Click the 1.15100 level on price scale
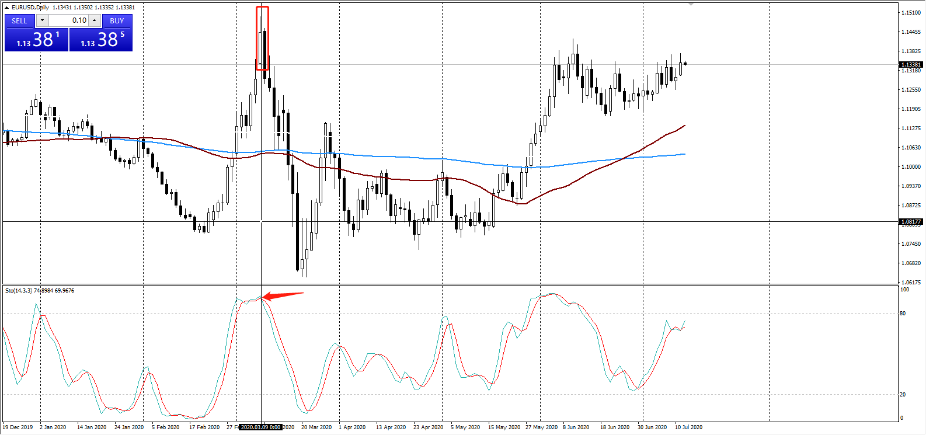This screenshot has width=926, height=435. (911, 13)
